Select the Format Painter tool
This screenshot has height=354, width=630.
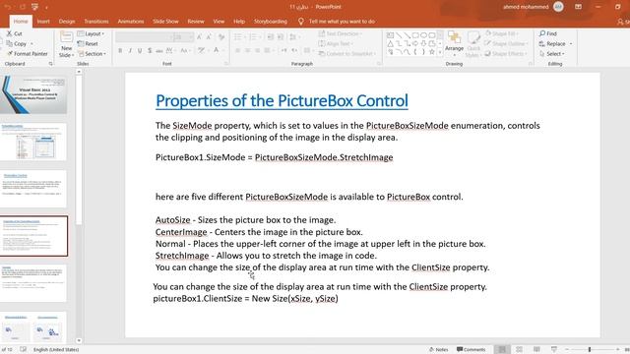[28, 54]
